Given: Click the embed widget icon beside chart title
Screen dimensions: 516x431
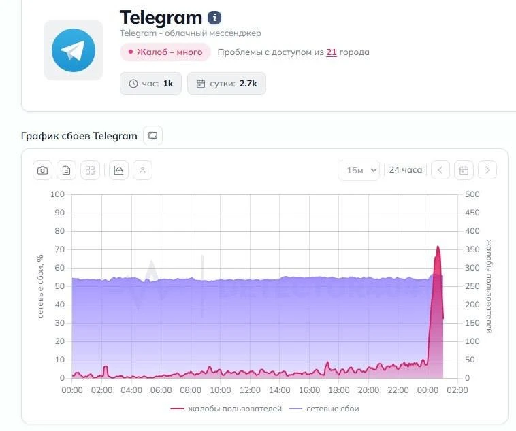Looking at the screenshot, I should point(153,136).
